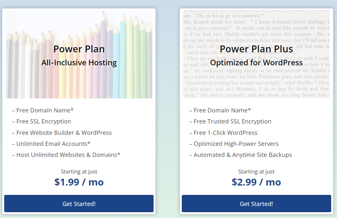This screenshot has height=218, width=337.
Task: Click Get Started under the Power Plan
Action: coord(79,204)
